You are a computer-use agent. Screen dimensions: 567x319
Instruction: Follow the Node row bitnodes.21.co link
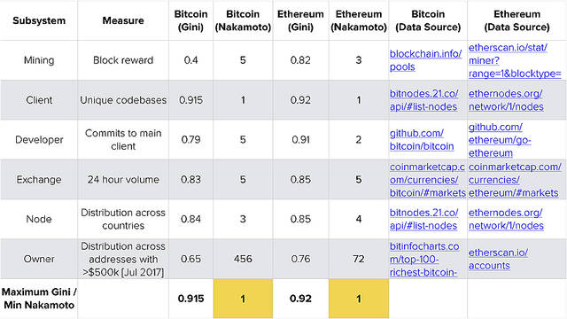pyautogui.click(x=423, y=219)
